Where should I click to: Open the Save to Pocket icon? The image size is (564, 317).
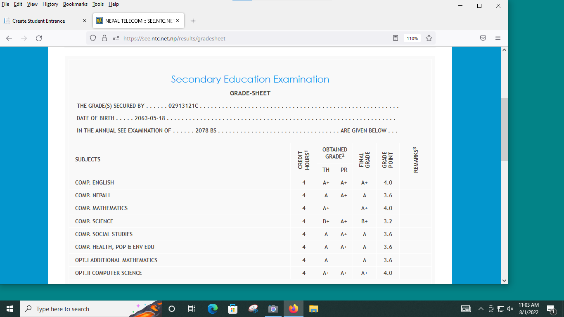(483, 38)
